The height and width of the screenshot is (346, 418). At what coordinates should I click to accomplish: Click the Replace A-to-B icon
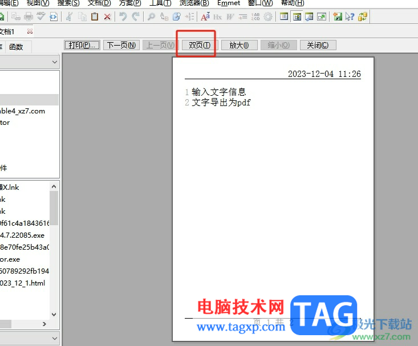(164, 17)
